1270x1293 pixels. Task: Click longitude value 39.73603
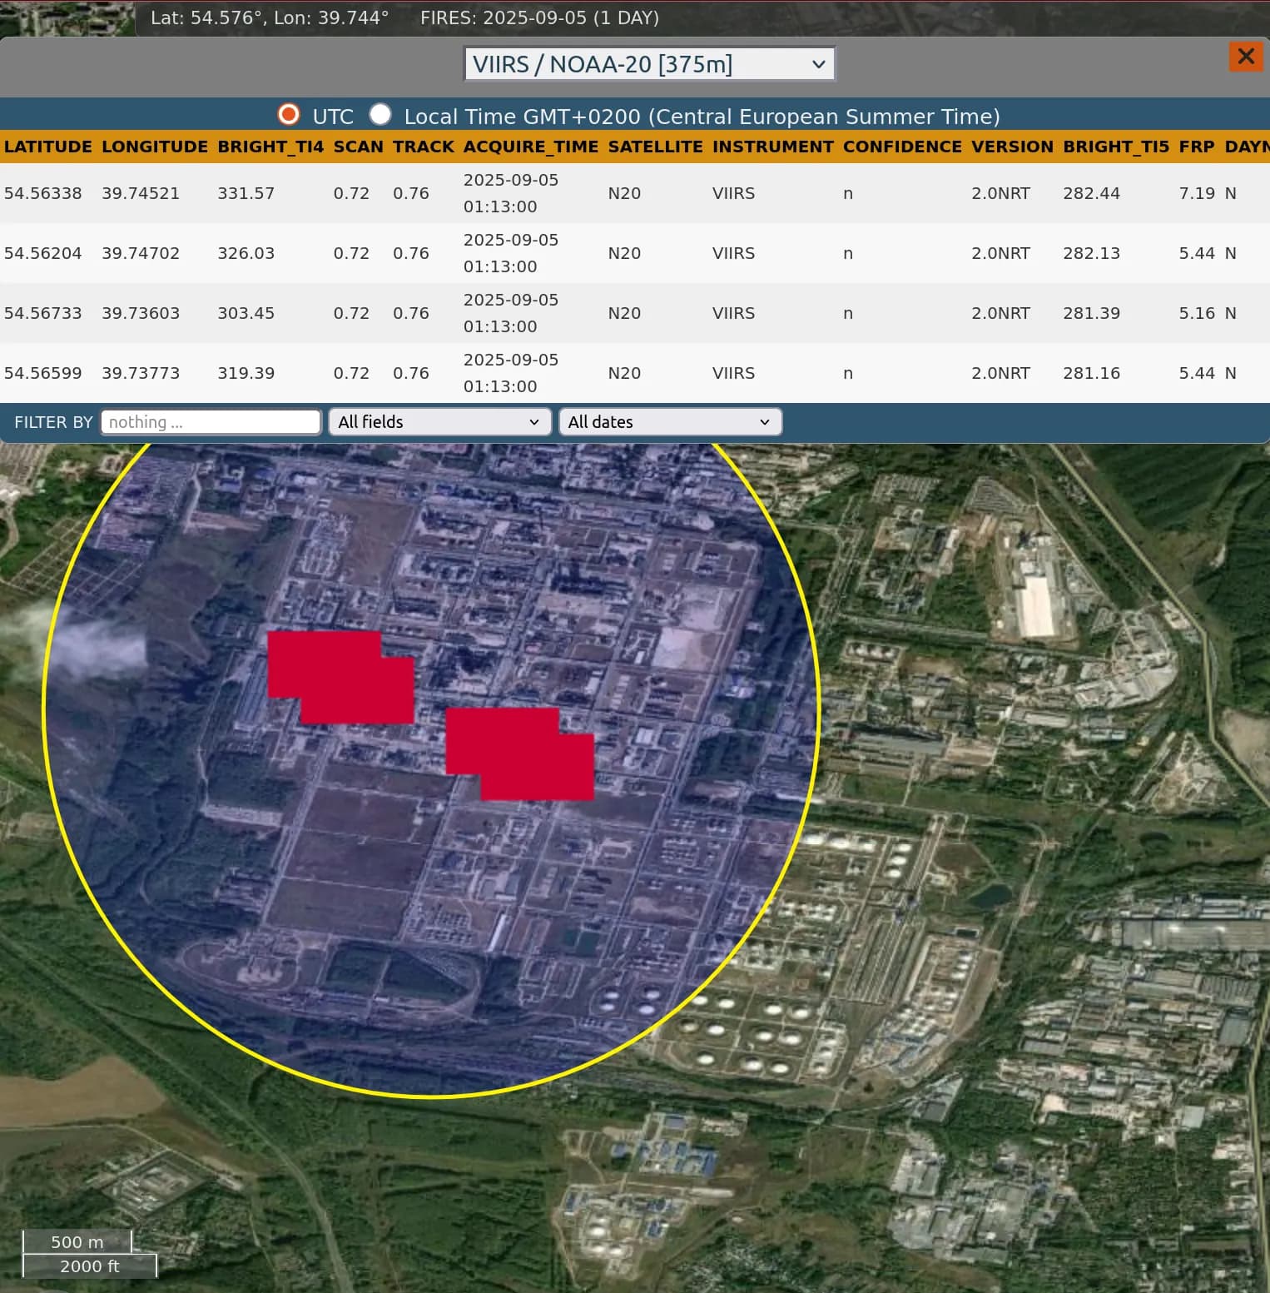141,313
